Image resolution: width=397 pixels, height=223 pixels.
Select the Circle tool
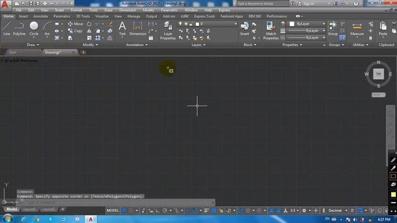click(33, 28)
